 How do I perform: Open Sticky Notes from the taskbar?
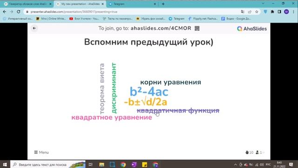point(145,164)
